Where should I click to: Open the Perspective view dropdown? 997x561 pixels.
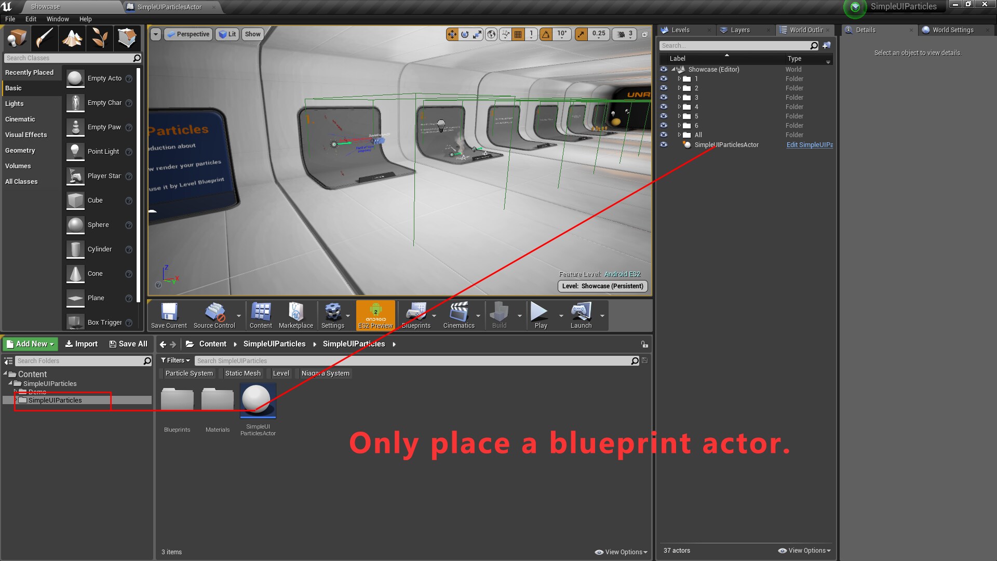(188, 34)
